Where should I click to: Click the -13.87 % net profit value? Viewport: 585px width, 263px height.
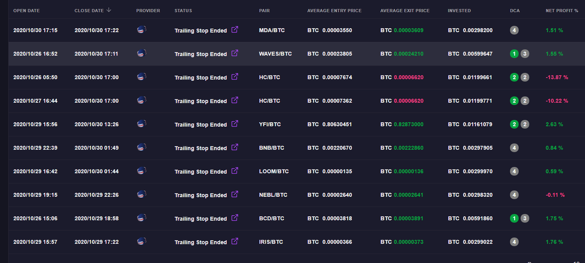pyautogui.click(x=557, y=77)
